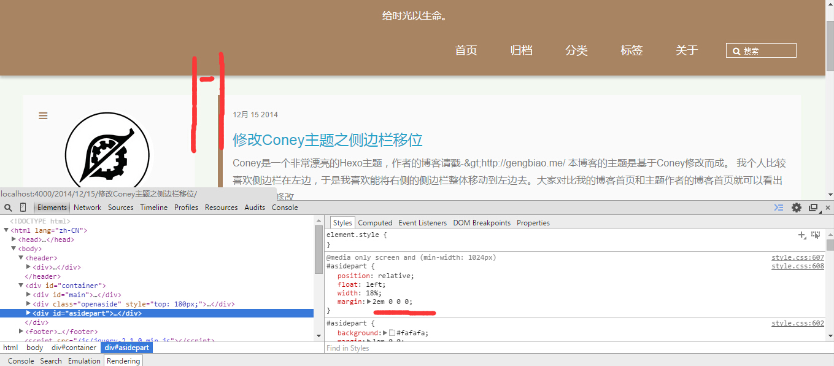This screenshot has width=834, height=366.
Task: Select the div#asidepart breadcrumb
Action: tap(125, 348)
